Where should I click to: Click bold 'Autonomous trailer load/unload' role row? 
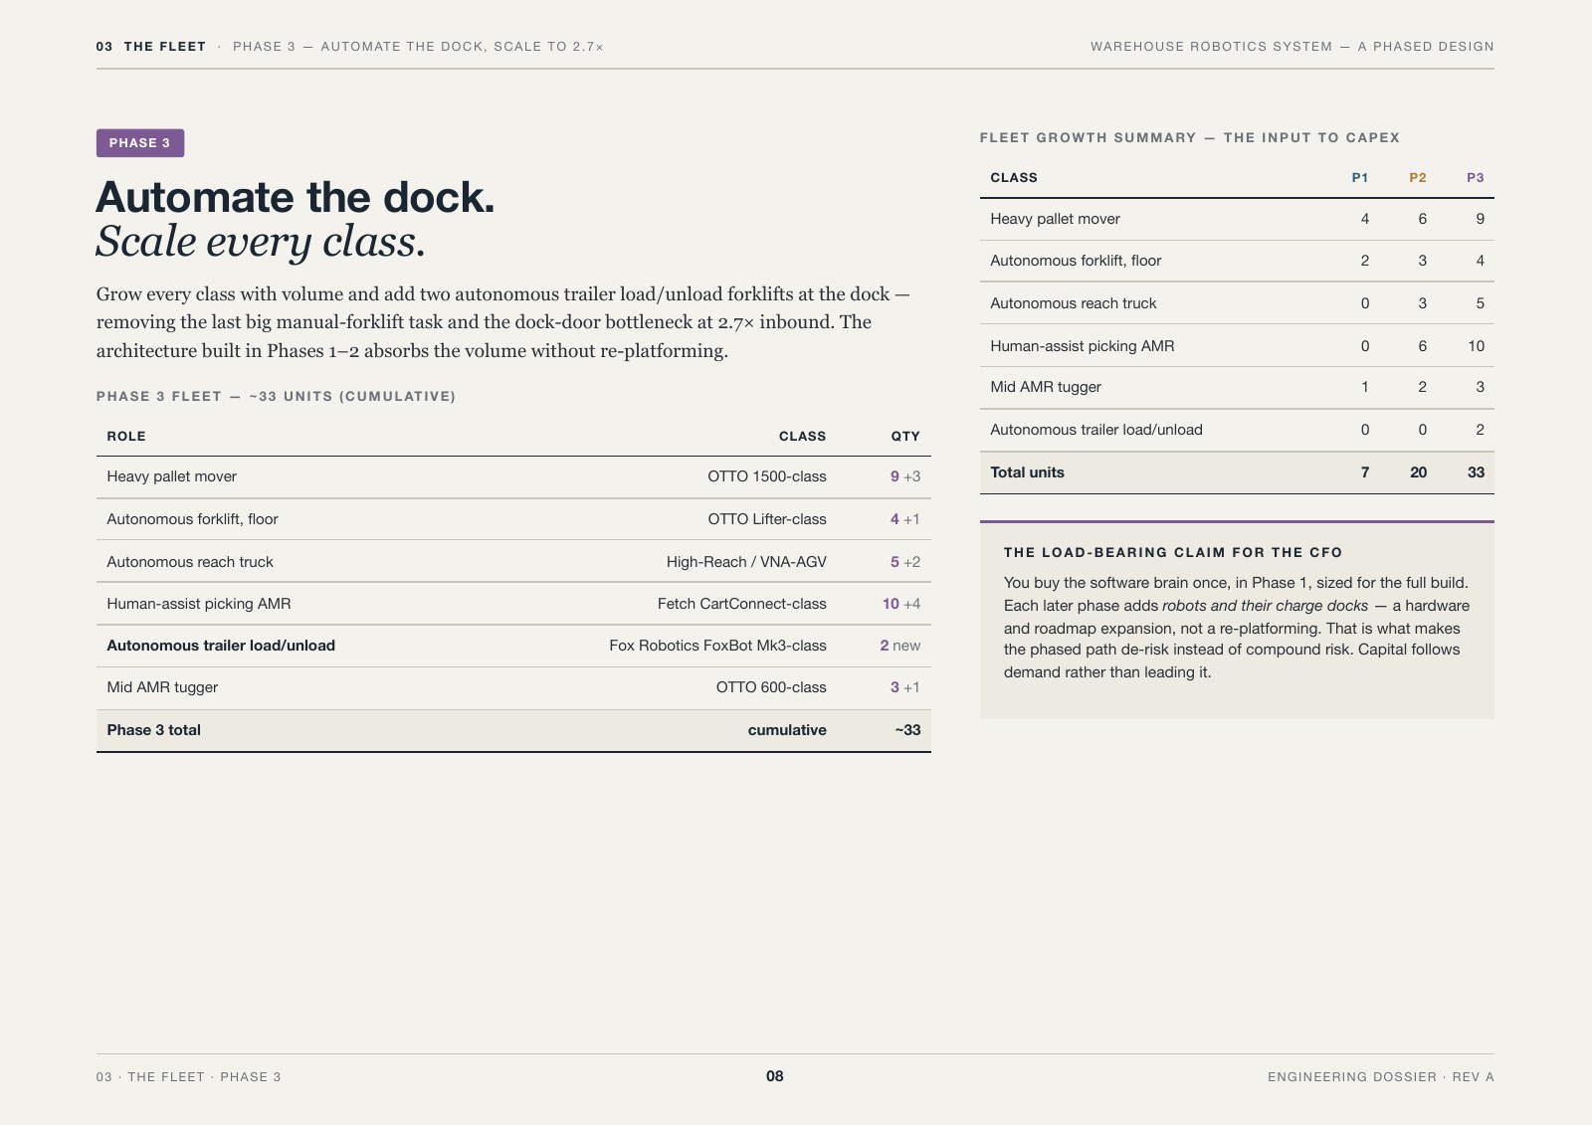pos(221,646)
